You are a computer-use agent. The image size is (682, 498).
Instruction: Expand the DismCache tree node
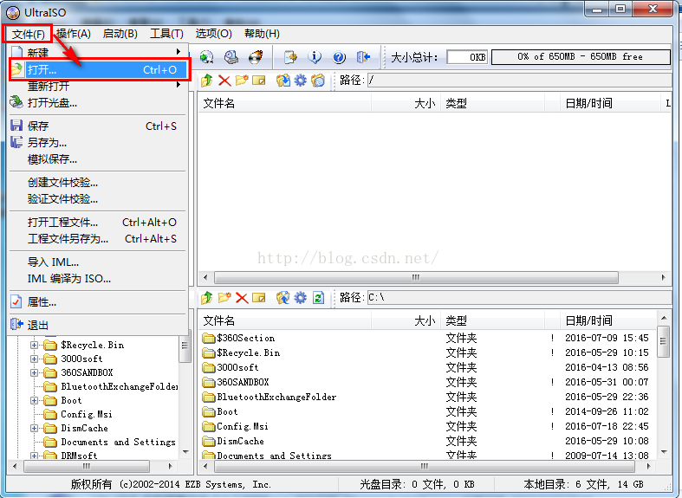click(x=34, y=429)
